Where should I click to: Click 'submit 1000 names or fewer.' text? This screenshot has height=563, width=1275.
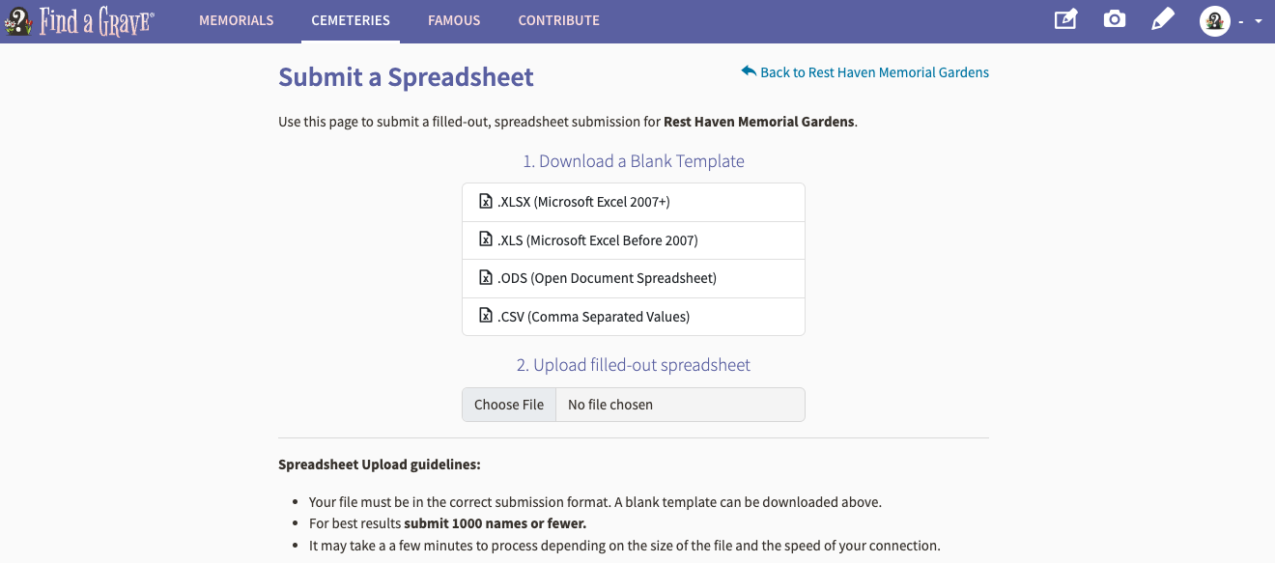point(496,523)
